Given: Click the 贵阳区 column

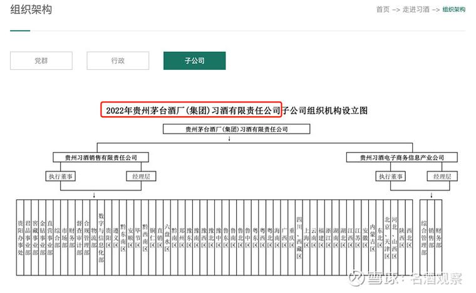Looking at the screenshot, I should [108, 237].
